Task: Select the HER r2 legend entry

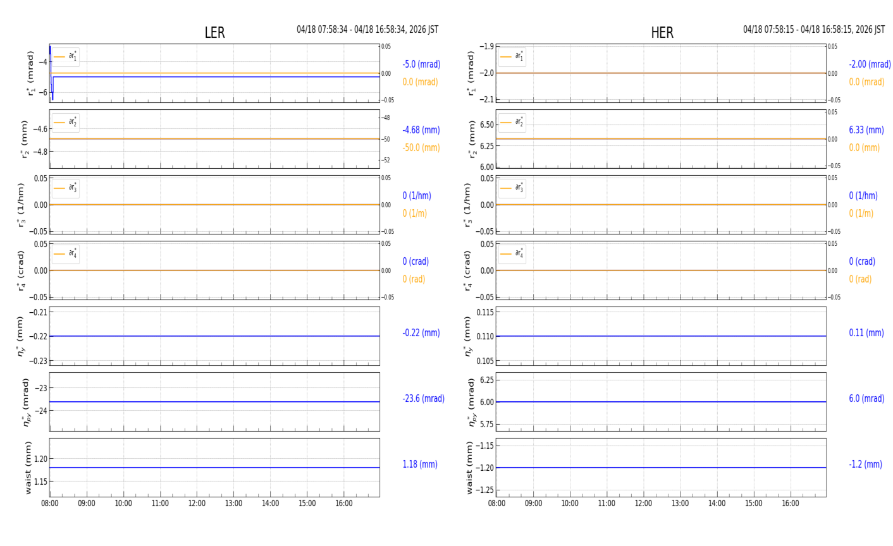Action: [512, 122]
